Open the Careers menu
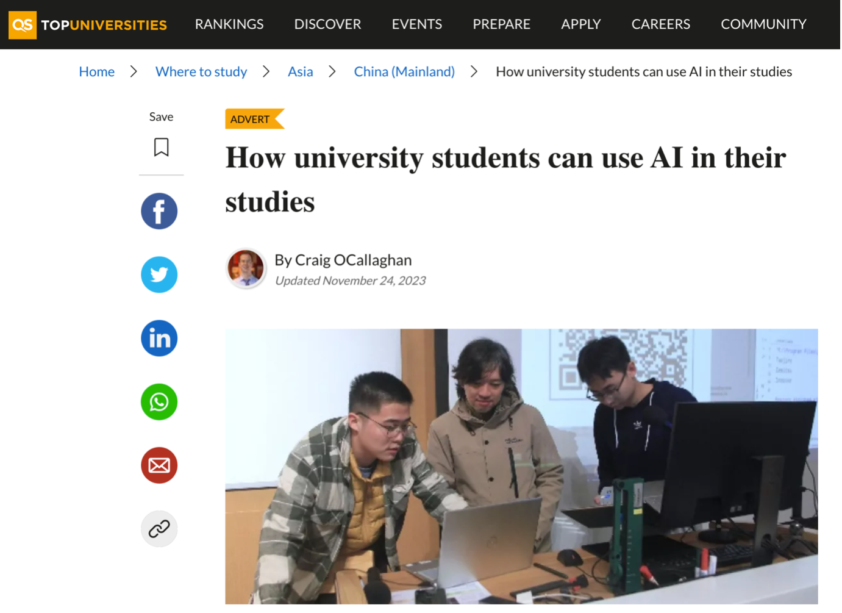 pyautogui.click(x=661, y=24)
